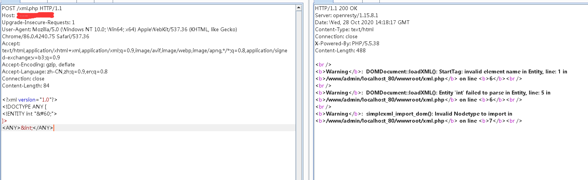The height and width of the screenshot is (180, 588).
Task: Click the 'Accept-Encoding: gzip, deflate' header
Action: click(38, 64)
